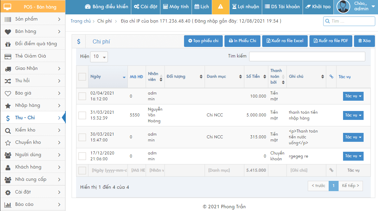The image size is (378, 211).
Task: Click the Tìm kiếm table search field
Action: [x=307, y=57]
